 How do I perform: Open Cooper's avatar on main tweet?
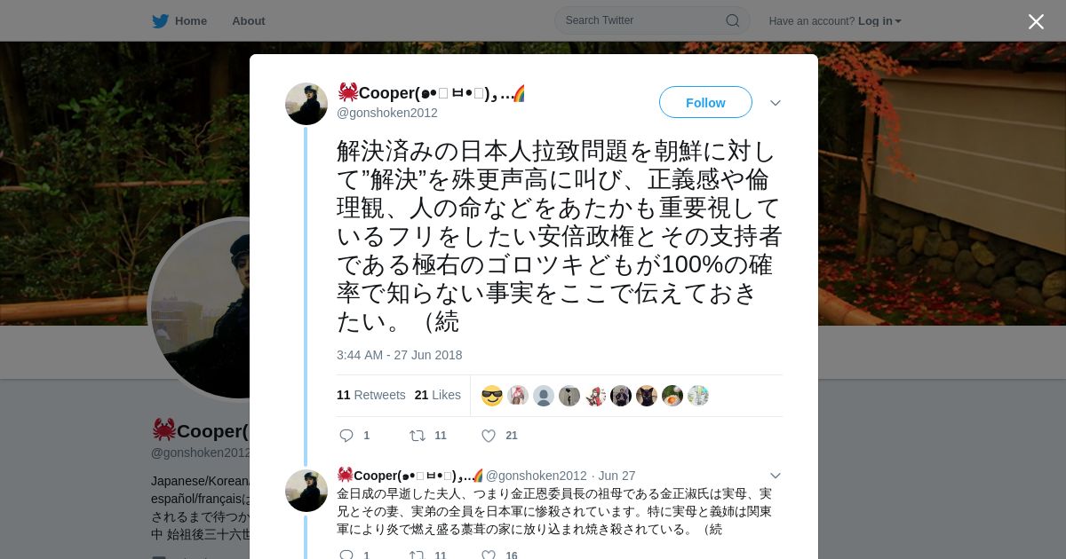[306, 104]
